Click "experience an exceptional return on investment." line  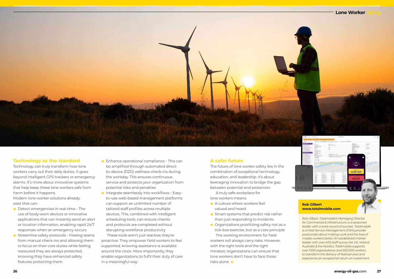[336, 258]
